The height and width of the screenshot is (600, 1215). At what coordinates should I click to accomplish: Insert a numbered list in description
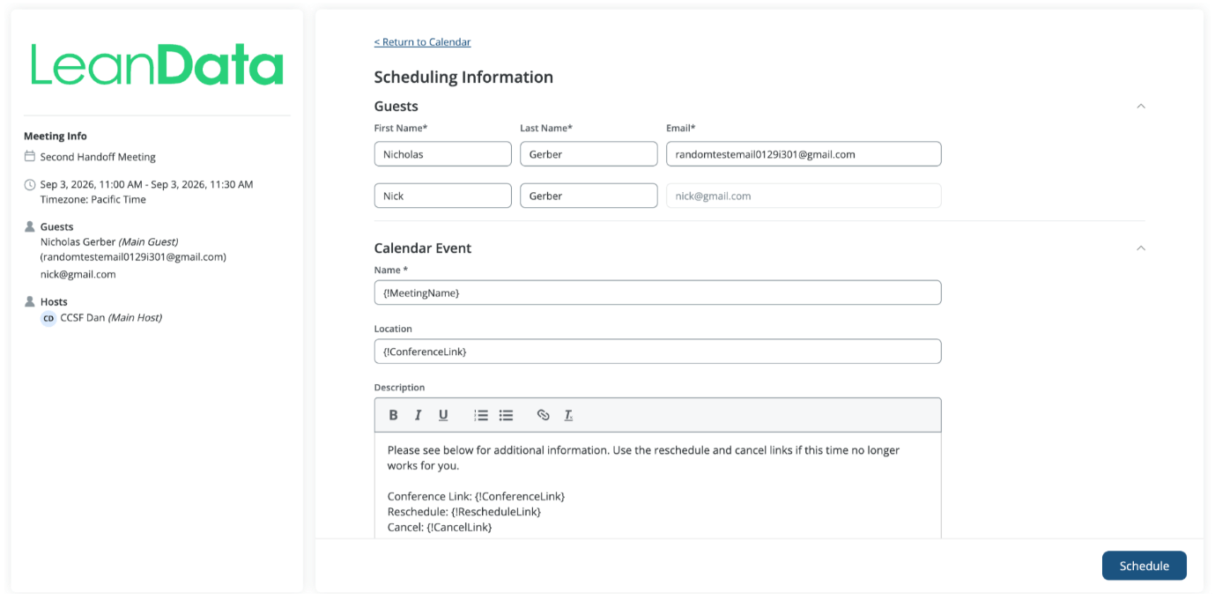pos(481,415)
